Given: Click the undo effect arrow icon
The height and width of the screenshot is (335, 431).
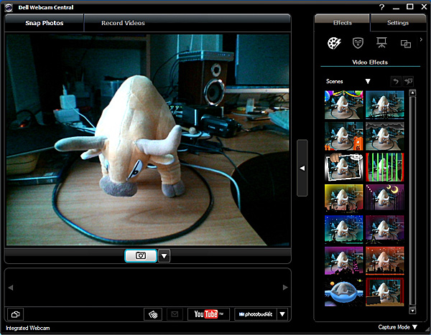Looking at the screenshot, I should point(394,82).
